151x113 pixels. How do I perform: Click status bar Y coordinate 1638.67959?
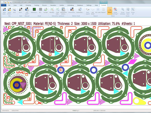point(15,111)
